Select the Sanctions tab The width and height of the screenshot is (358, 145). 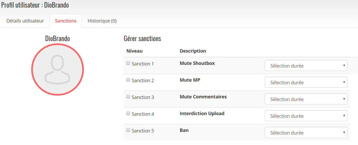pos(66,21)
